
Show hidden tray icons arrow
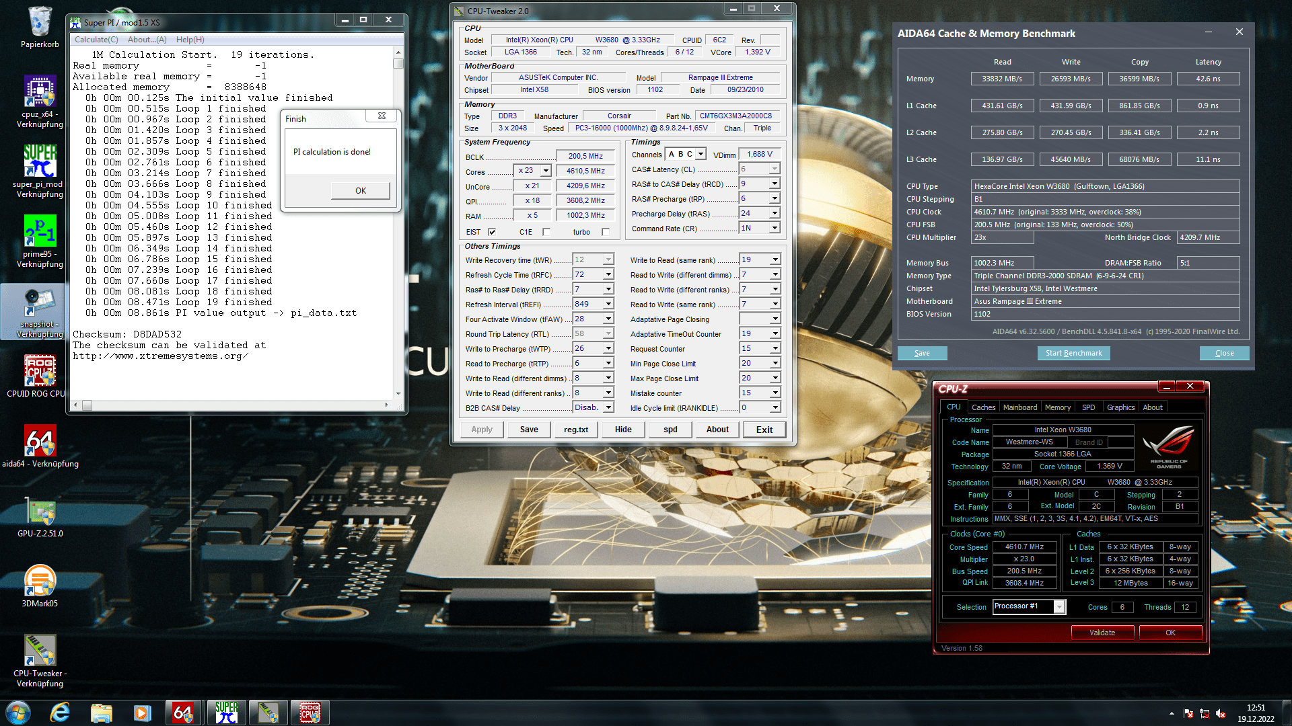click(1172, 713)
